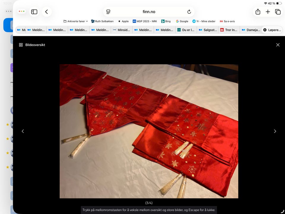This screenshot has width=285, height=214.
Task: Open the Bing bookmark
Action: [166, 21]
